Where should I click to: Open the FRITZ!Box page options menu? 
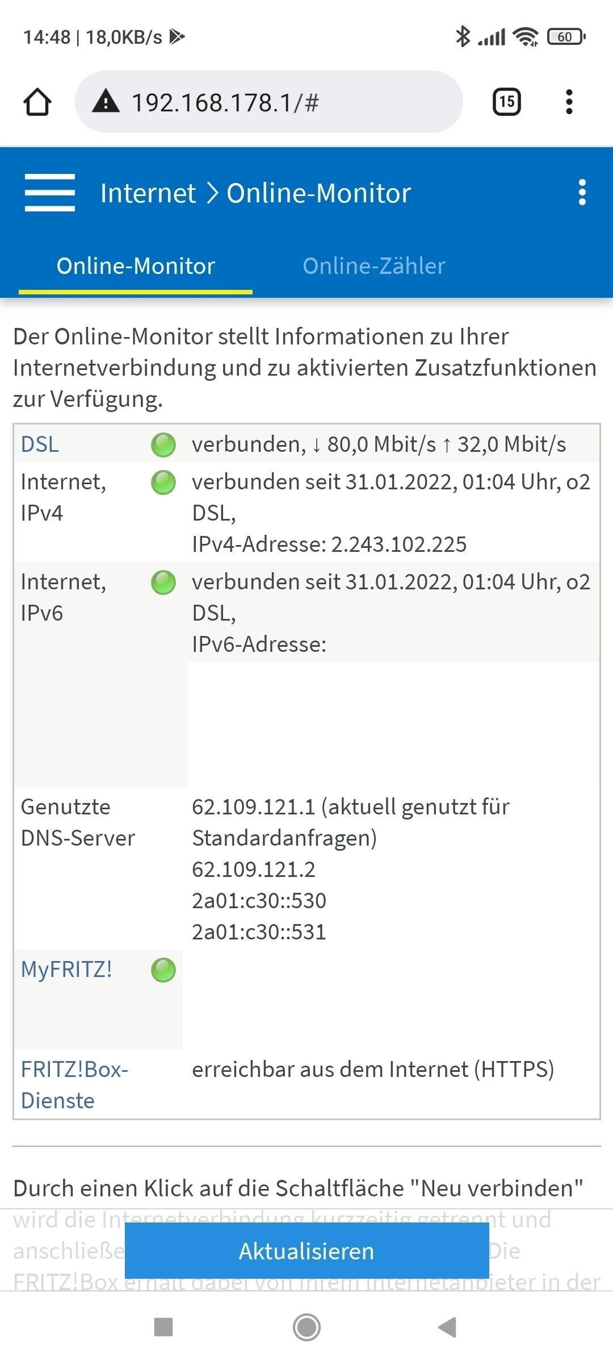pyautogui.click(x=582, y=193)
